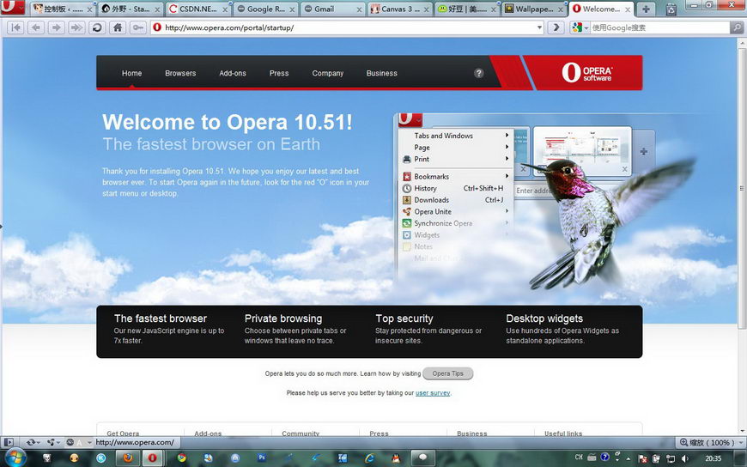The width and height of the screenshot is (747, 467).
Task: Click inside the URL address field
Action: click(x=348, y=27)
